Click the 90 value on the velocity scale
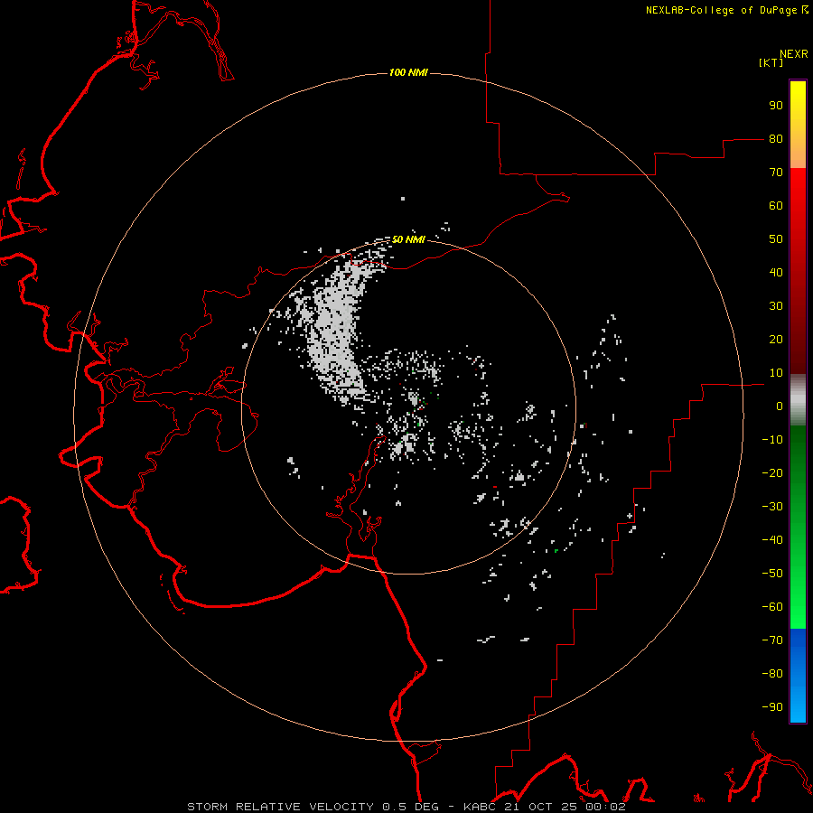813x813 pixels. [x=776, y=106]
